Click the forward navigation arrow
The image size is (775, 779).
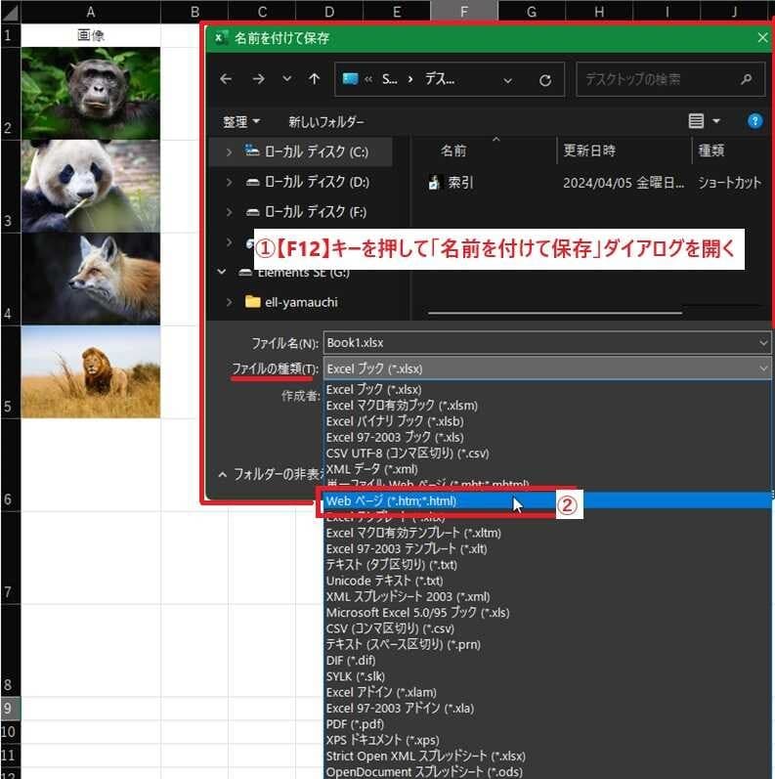[258, 79]
